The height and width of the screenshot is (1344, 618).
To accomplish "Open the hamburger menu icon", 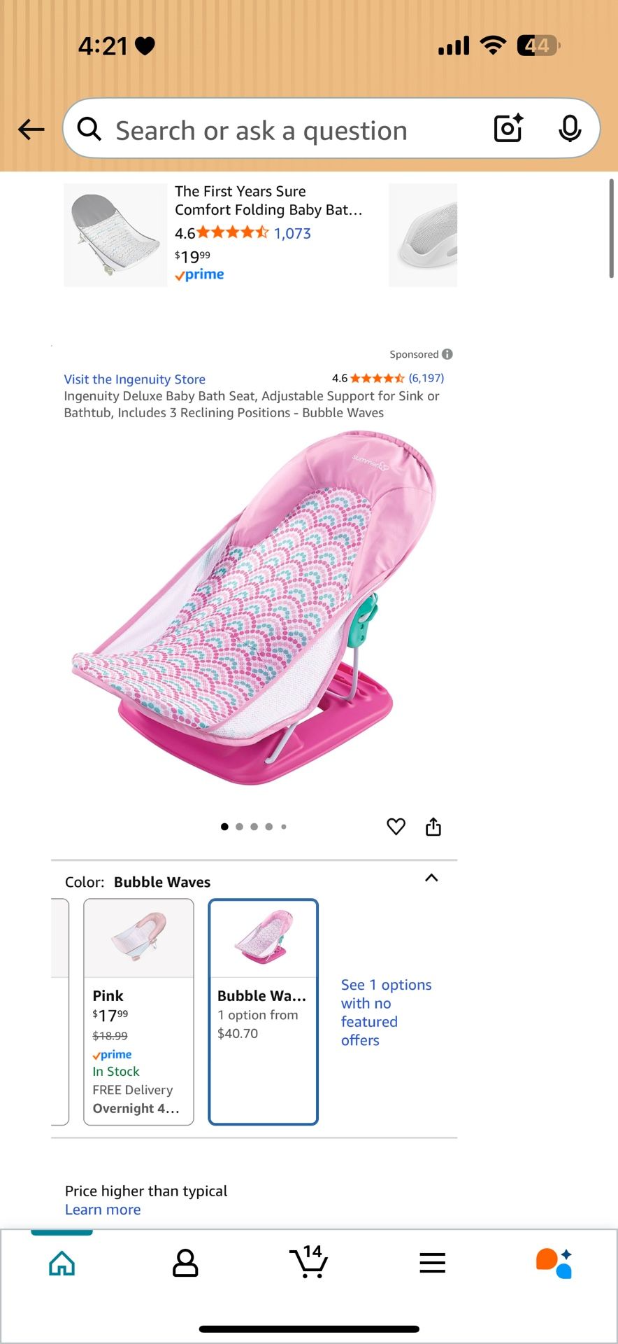I will coord(433,1263).
